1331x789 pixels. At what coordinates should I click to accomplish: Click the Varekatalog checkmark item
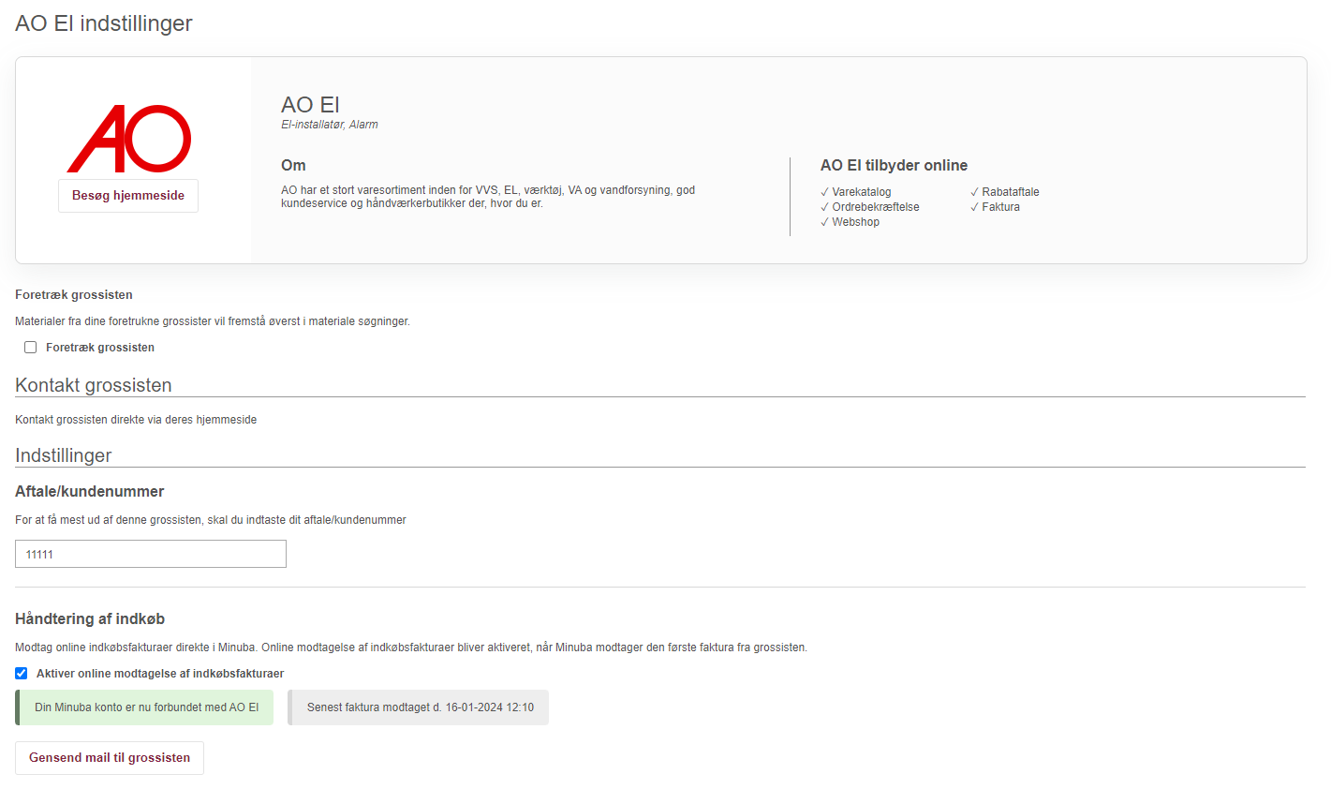856,192
